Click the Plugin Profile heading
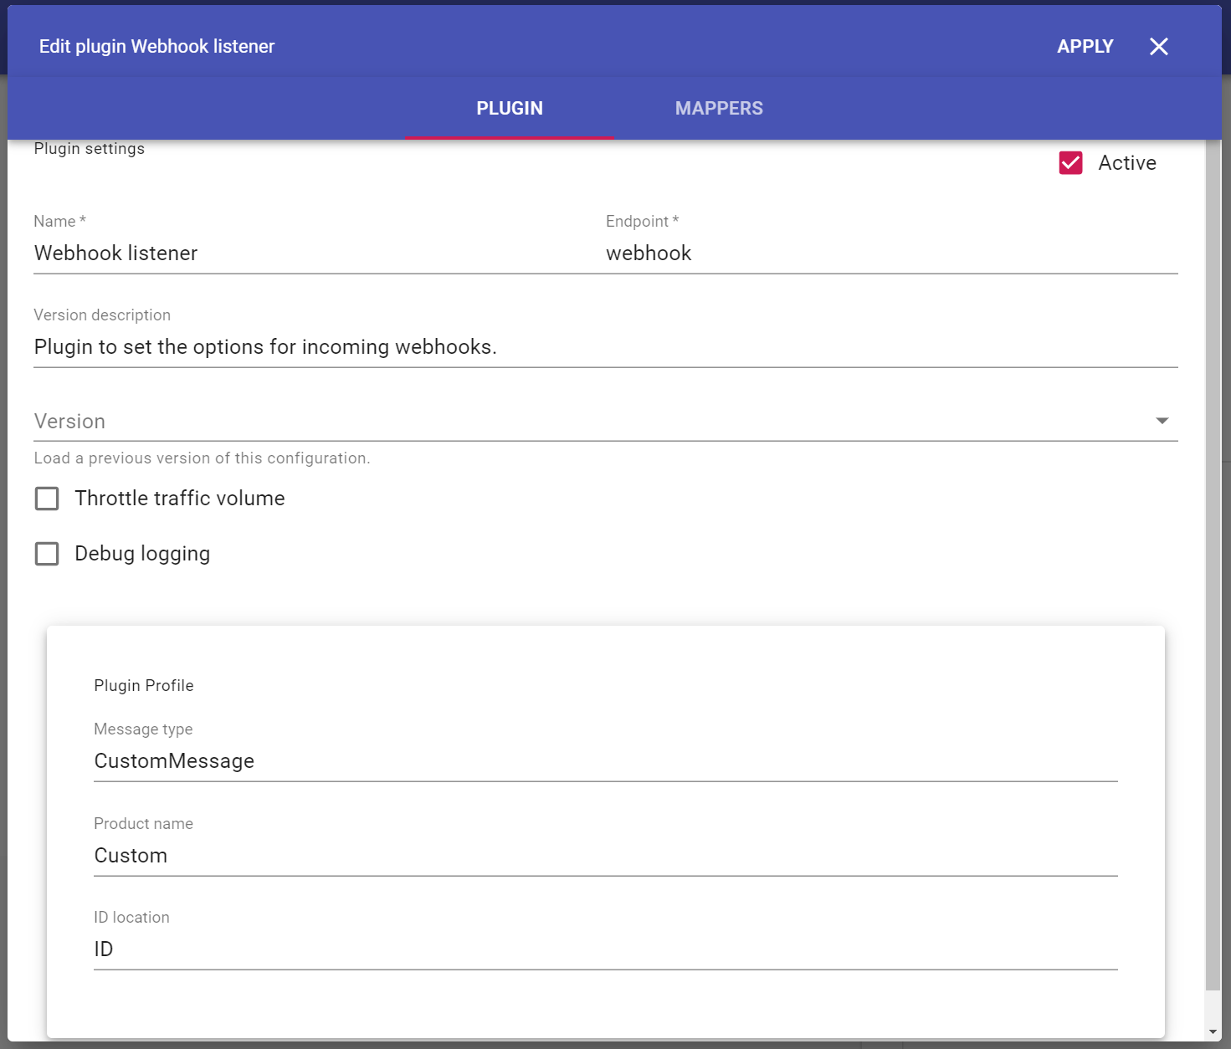 coord(144,686)
